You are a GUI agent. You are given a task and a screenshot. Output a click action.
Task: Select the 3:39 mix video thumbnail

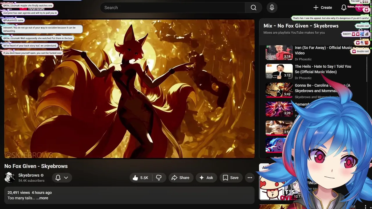[279, 109]
